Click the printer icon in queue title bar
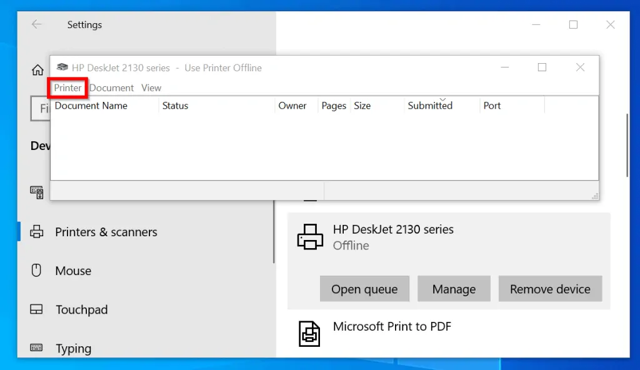 62,67
